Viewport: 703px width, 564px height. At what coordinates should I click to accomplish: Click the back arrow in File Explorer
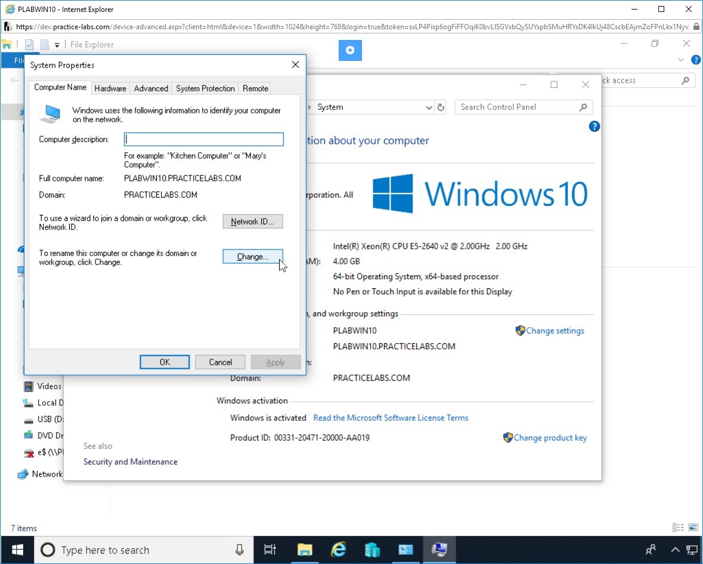[x=14, y=81]
